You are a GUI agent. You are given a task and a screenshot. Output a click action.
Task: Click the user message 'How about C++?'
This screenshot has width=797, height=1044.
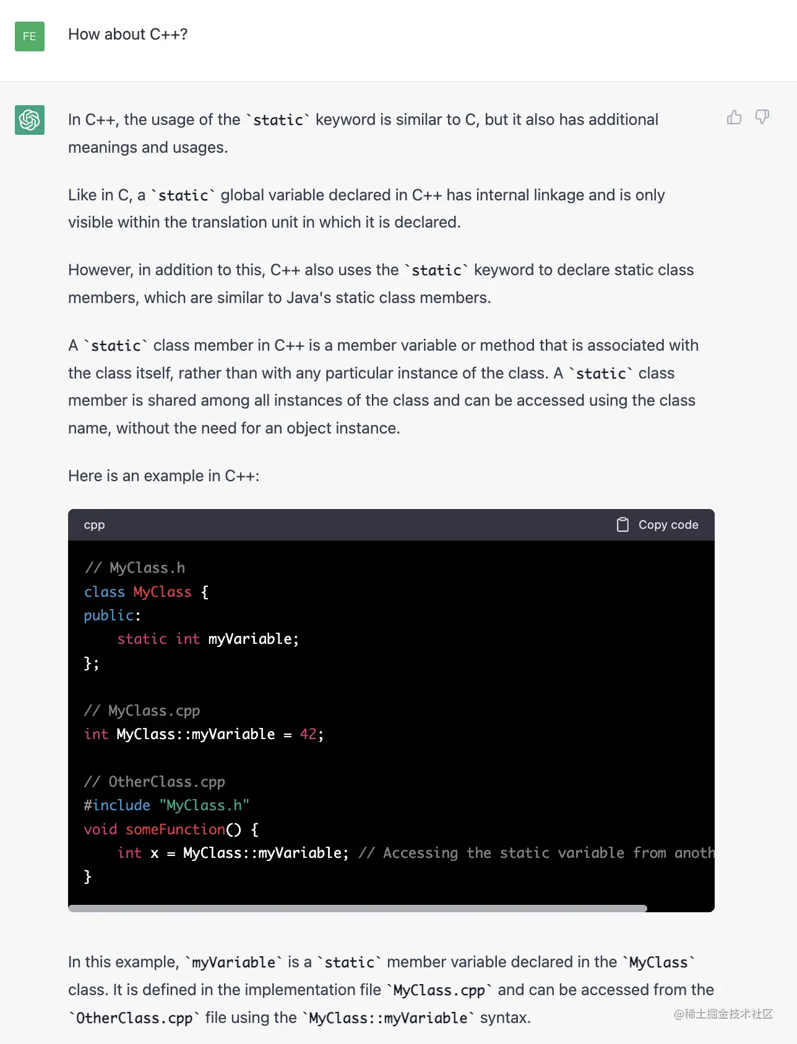[x=128, y=34]
